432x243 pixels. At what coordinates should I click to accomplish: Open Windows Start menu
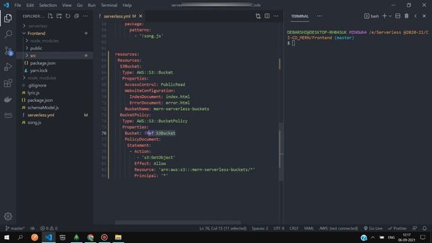pyautogui.click(x=7, y=237)
